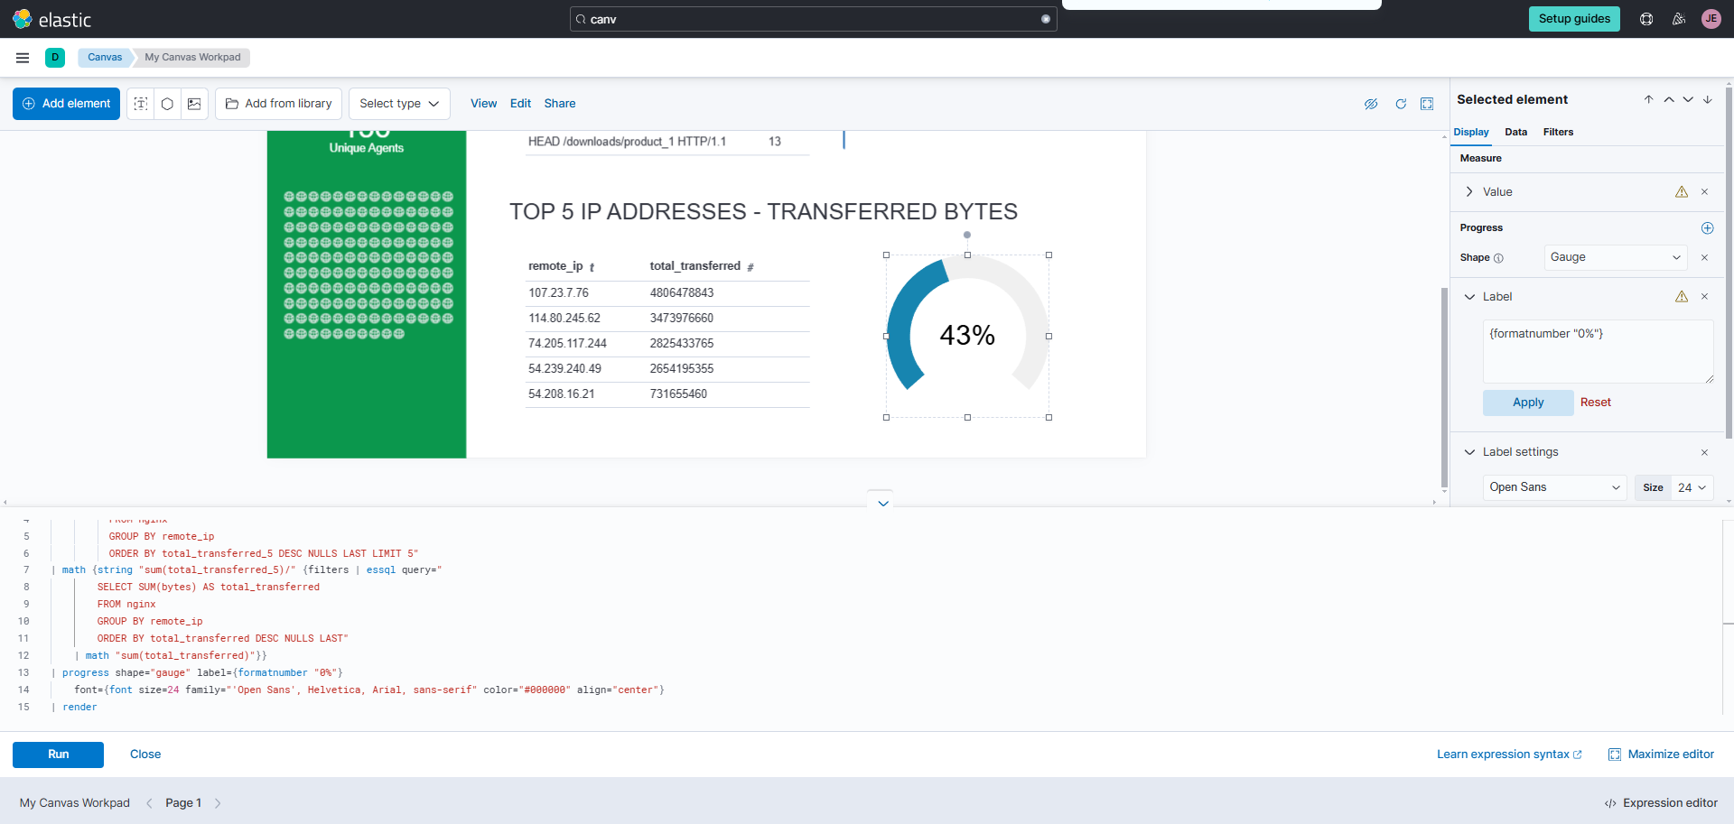Click the label formatnumber text field

pyautogui.click(x=1598, y=352)
